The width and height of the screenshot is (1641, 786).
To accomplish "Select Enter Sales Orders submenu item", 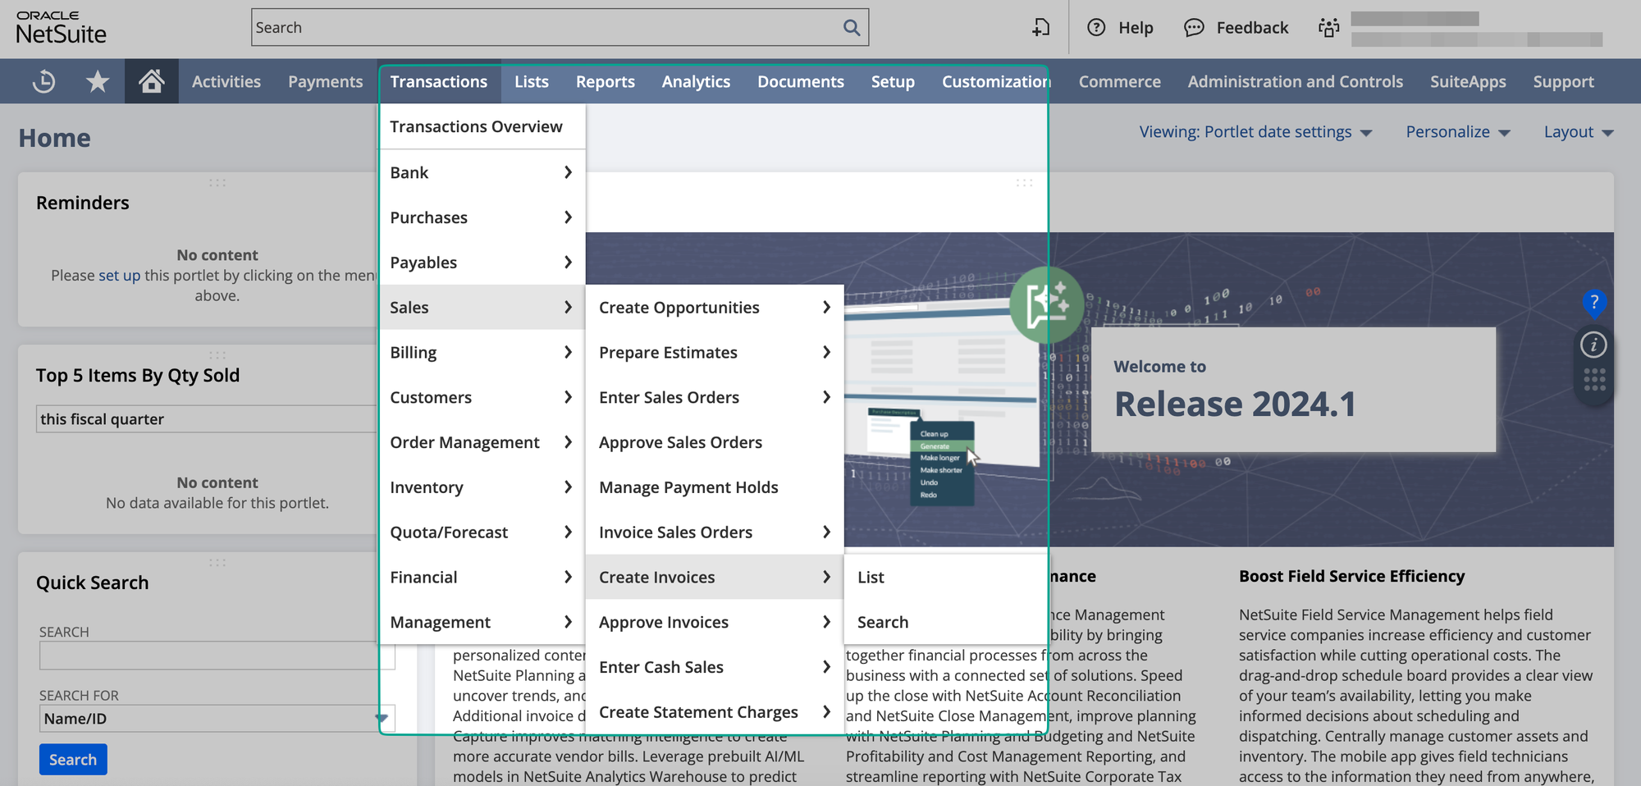I will click(x=715, y=397).
